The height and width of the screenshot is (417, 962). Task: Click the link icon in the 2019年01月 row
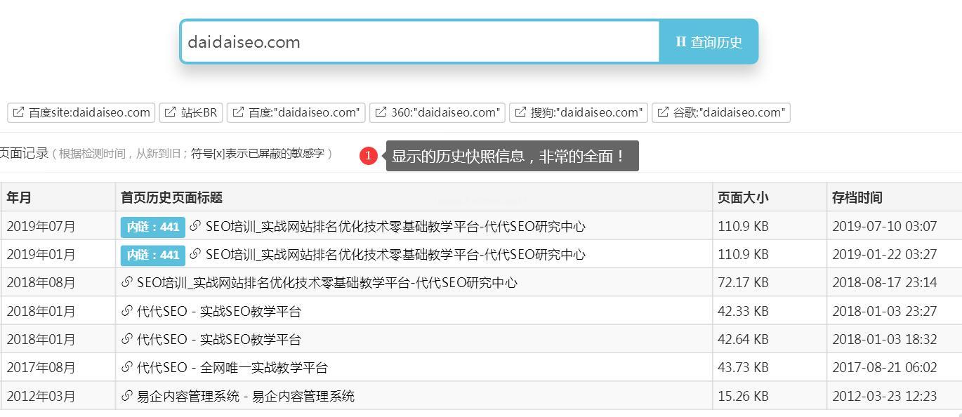tap(195, 254)
